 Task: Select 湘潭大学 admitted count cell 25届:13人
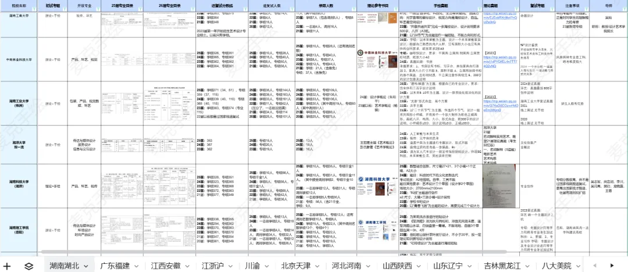point(326,144)
